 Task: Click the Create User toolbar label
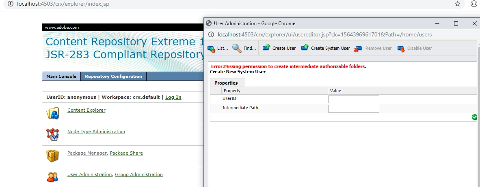click(284, 48)
